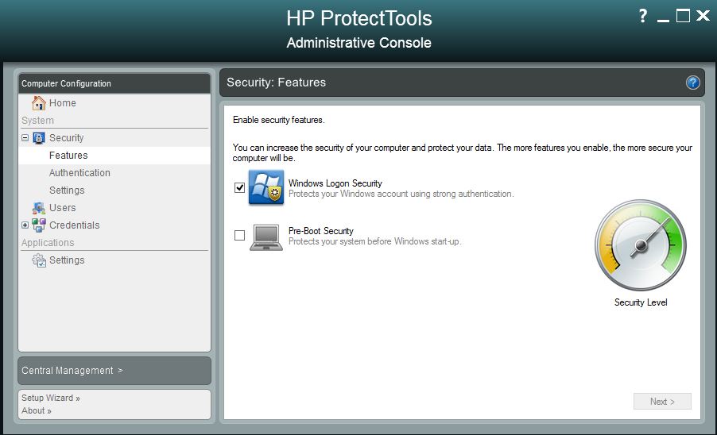
Task: Open Security Settings in the tree
Action: [x=67, y=191]
